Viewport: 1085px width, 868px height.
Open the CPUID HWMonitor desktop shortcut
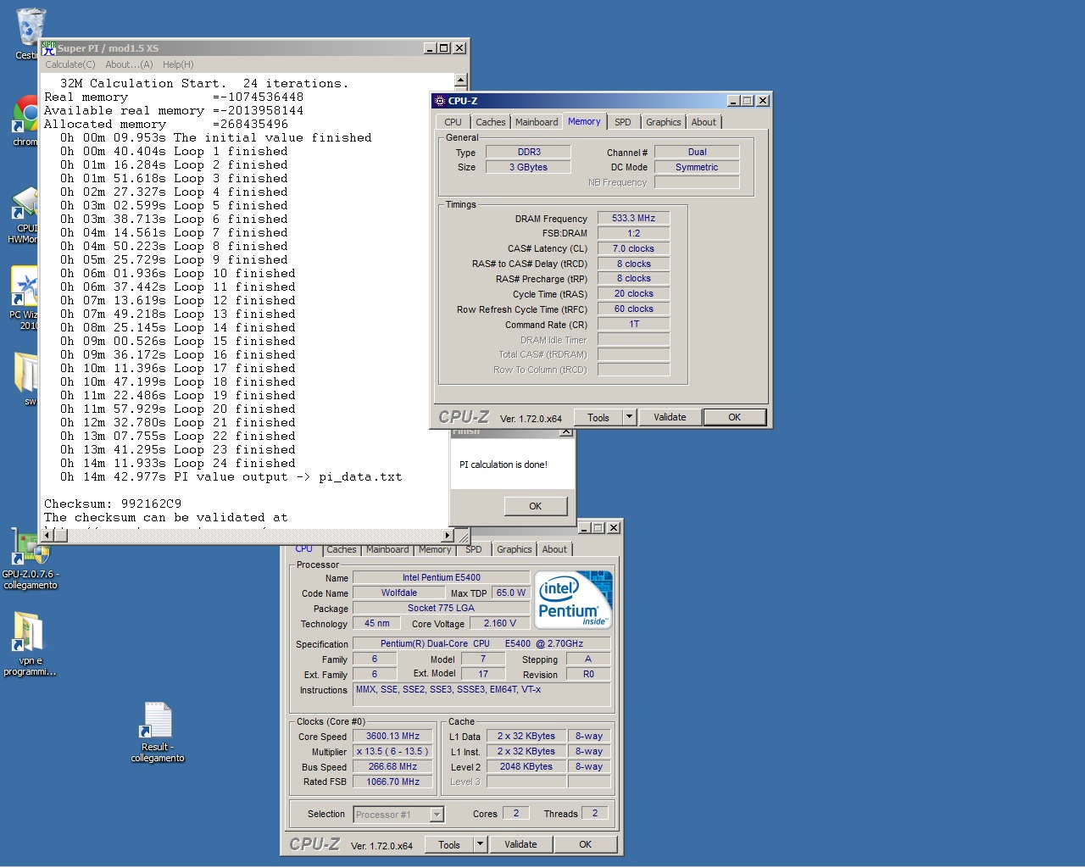25,203
